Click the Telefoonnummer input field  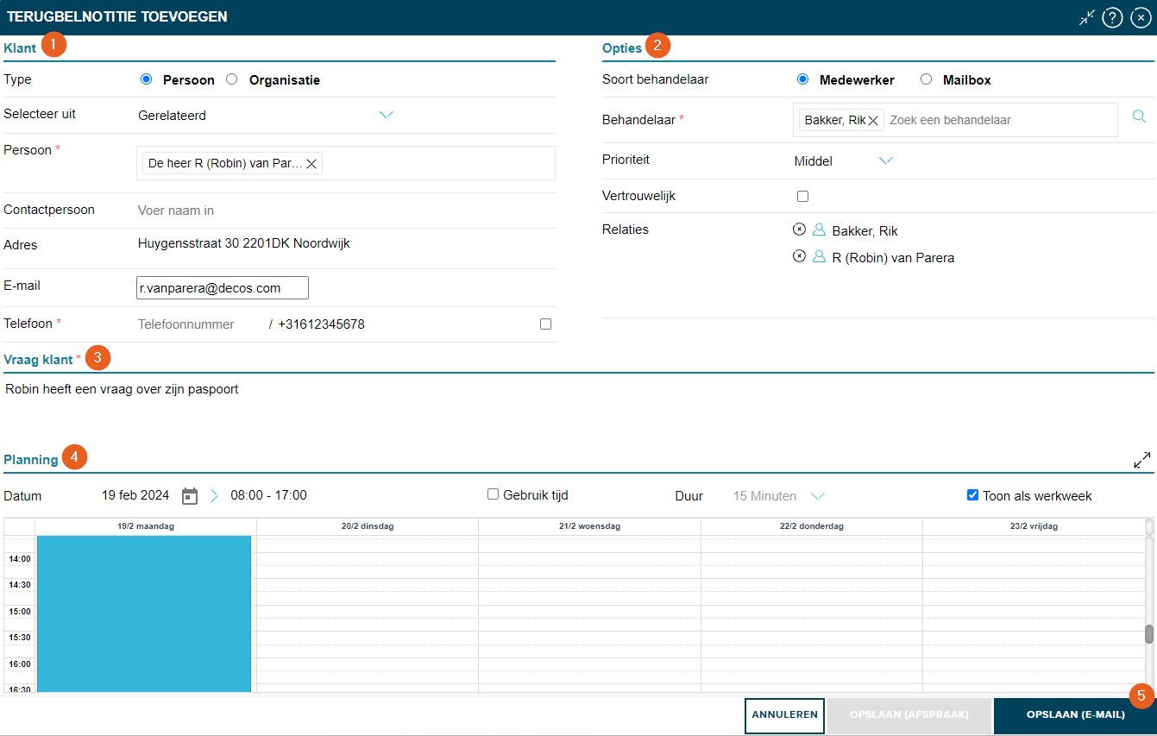pos(198,324)
